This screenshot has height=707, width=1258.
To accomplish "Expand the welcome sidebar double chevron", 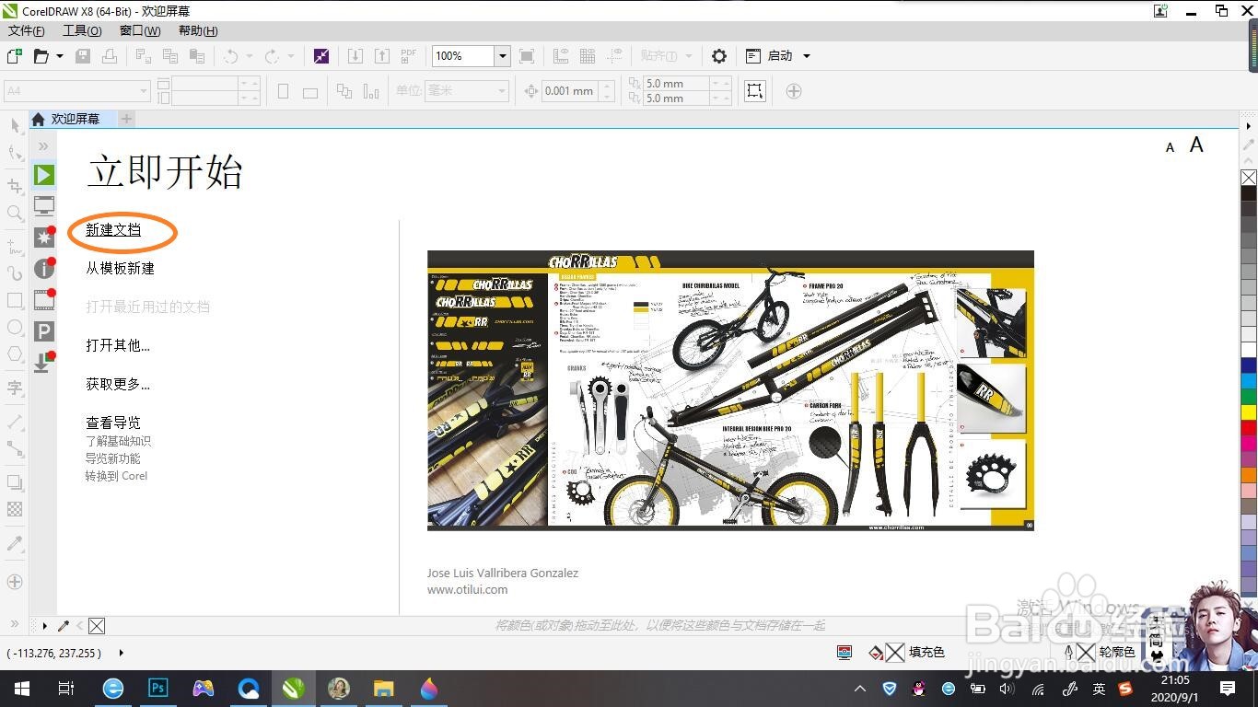I will coord(43,146).
